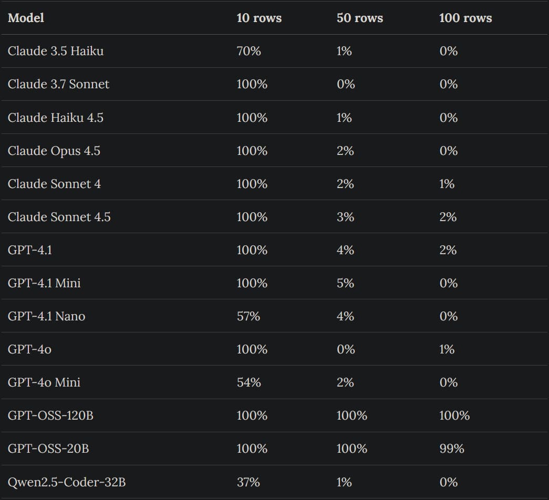
Task: Click the 10 rows column header
Action: 259,18
